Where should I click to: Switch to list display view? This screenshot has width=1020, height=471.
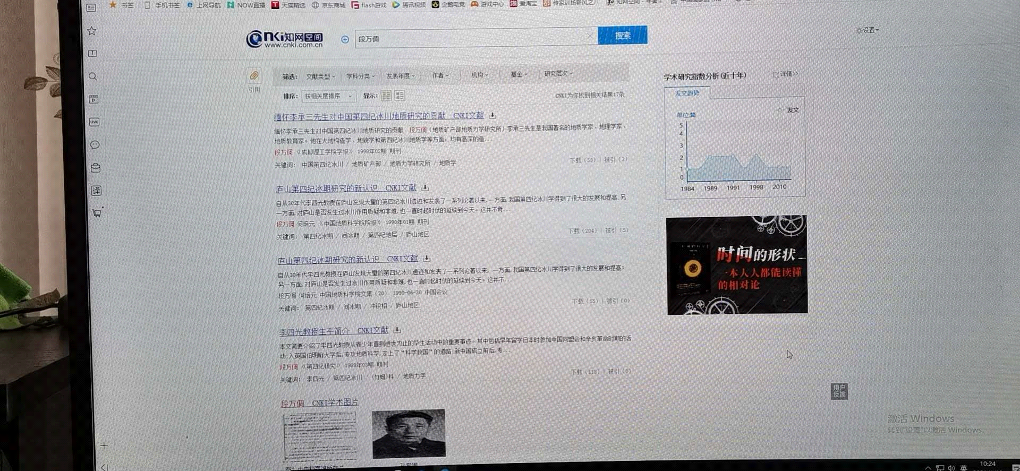click(x=386, y=96)
